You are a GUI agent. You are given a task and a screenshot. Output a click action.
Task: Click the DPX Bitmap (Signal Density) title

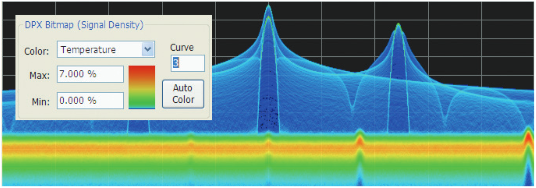pos(84,25)
